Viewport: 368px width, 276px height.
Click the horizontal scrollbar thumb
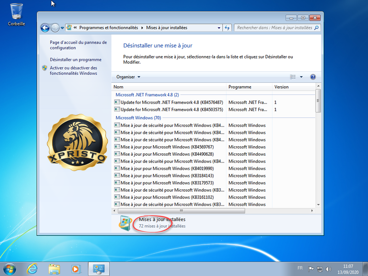[182, 210]
